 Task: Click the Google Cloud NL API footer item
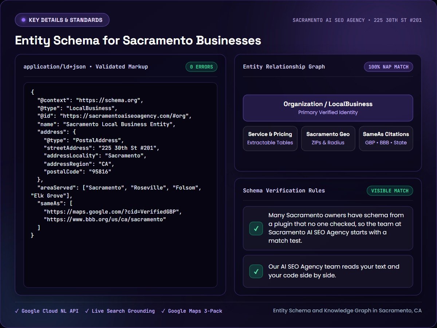47,311
